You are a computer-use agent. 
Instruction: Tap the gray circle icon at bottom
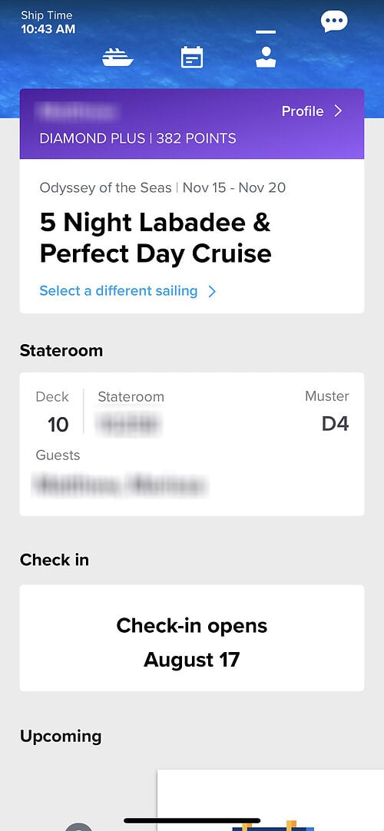(x=78, y=826)
